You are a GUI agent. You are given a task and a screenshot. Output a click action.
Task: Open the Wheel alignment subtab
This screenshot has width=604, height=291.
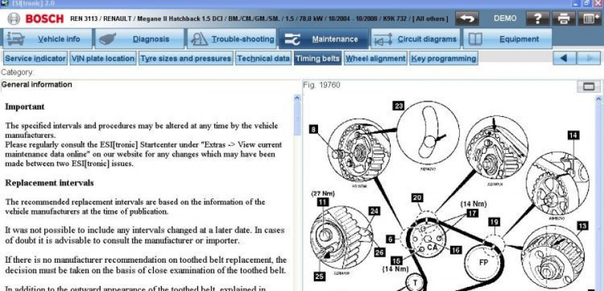[x=376, y=58]
